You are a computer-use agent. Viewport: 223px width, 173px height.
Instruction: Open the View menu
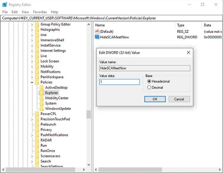tap(25, 12)
